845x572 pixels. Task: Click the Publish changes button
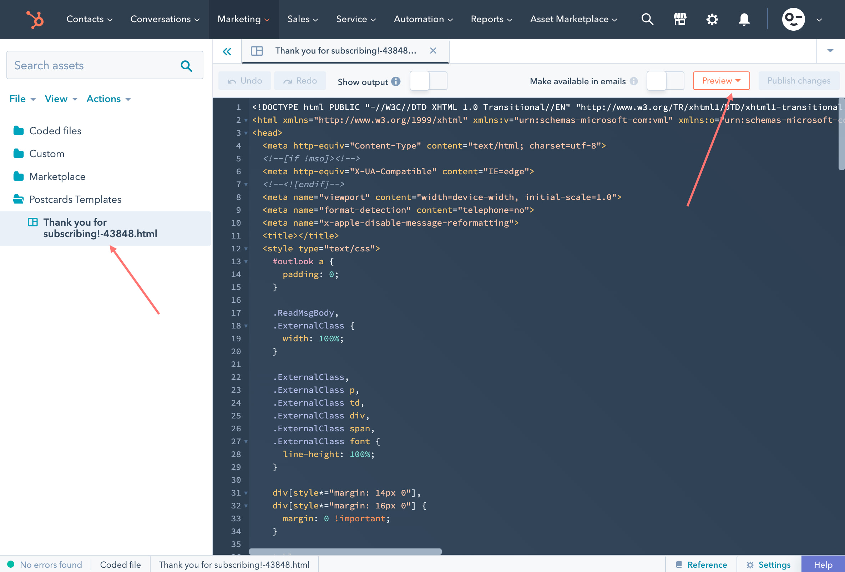(799, 80)
